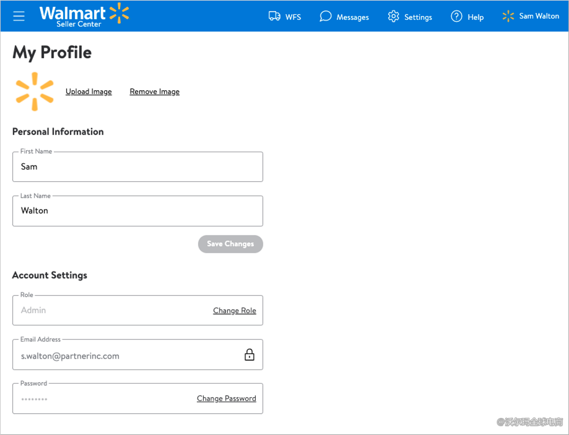Click the Settings gear icon
Image resolution: width=569 pixels, height=435 pixels.
394,16
